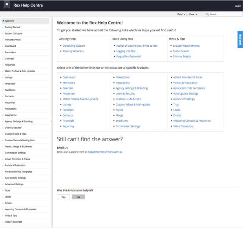The width and height of the screenshot is (243, 228).
Task: Open Reporting in sidebar
Action: (9, 102)
